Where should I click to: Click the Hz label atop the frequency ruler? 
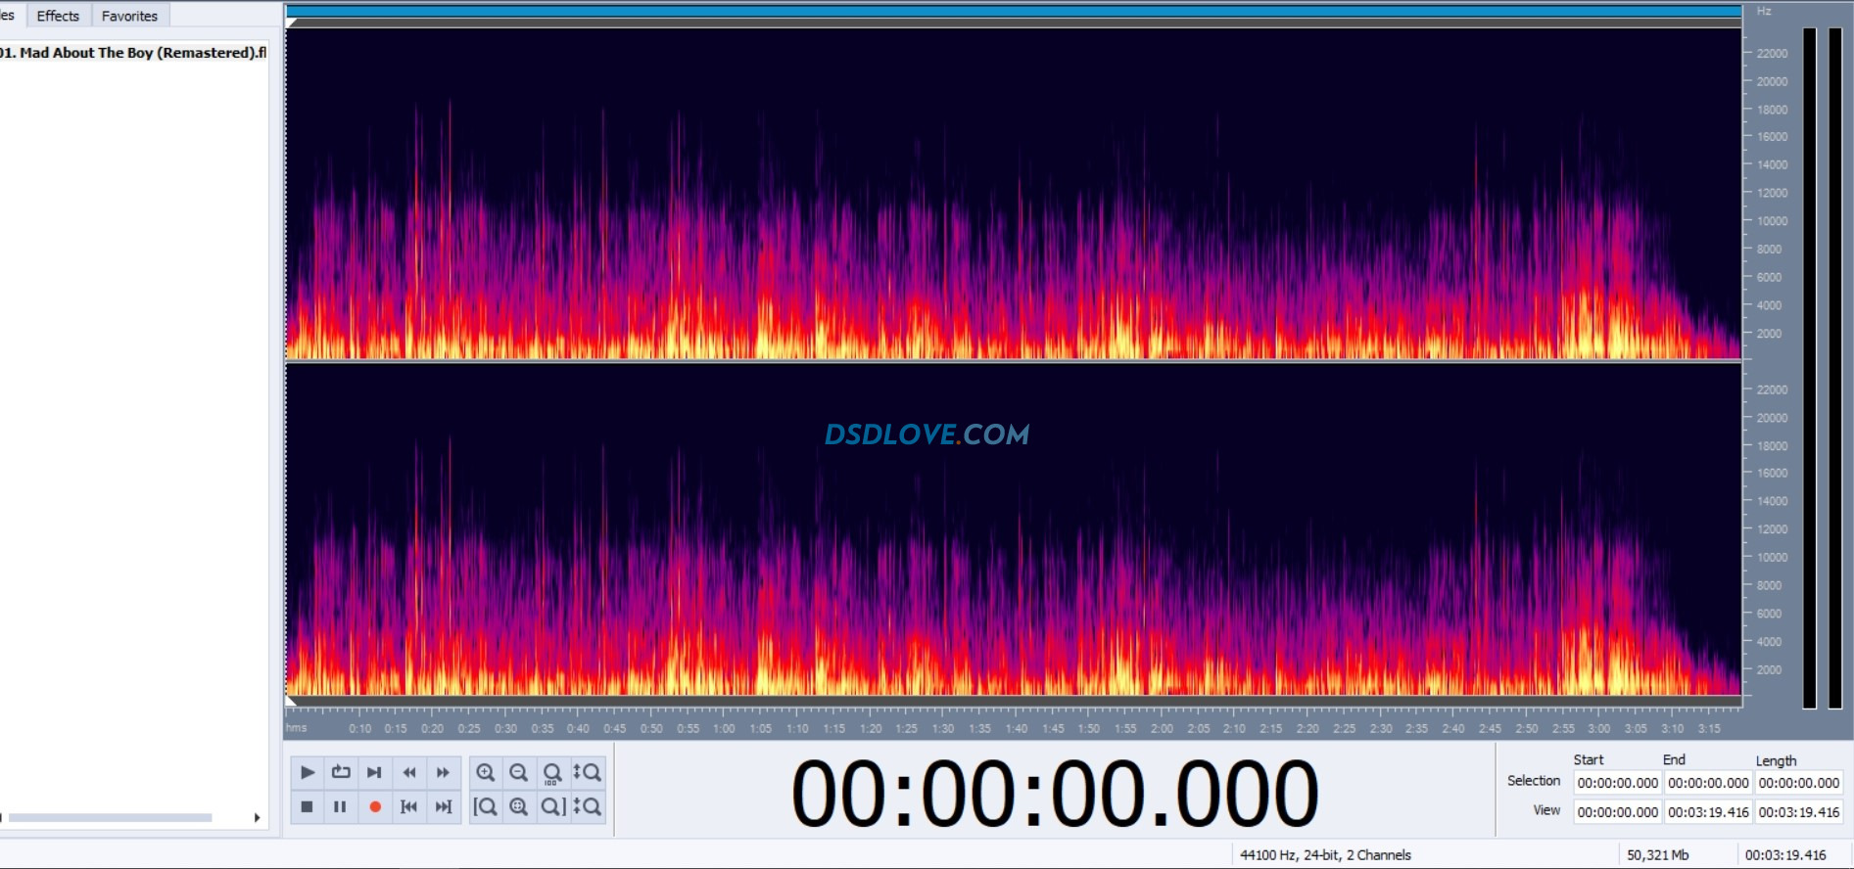coord(1764,11)
